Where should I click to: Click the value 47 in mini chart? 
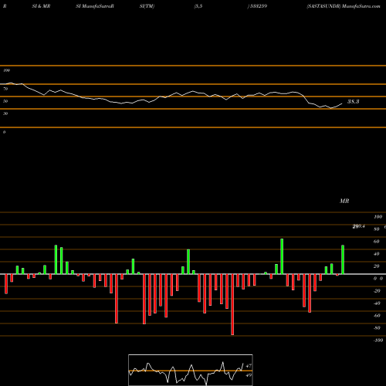click(x=249, y=366)
